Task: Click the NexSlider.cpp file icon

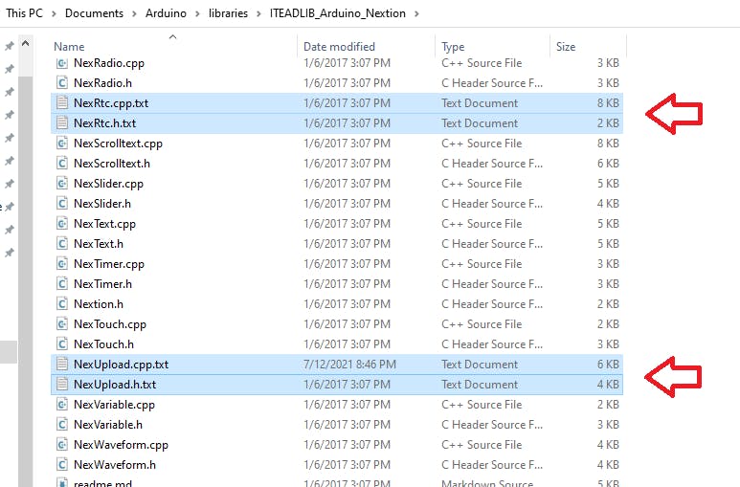Action: pyautogui.click(x=62, y=184)
